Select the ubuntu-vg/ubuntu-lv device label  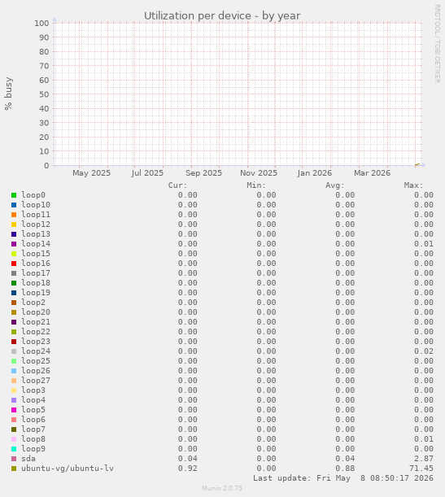68,469
